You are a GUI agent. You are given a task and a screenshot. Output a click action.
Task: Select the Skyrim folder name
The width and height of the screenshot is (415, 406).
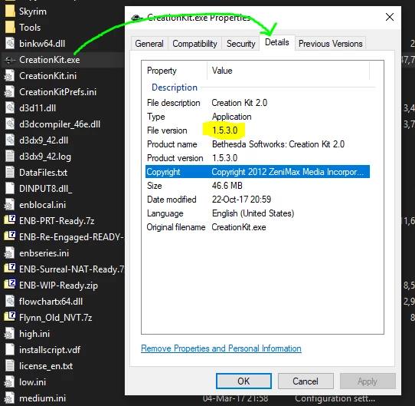pyautogui.click(x=33, y=12)
